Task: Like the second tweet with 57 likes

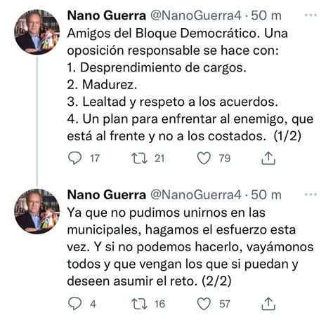Action: point(204,304)
